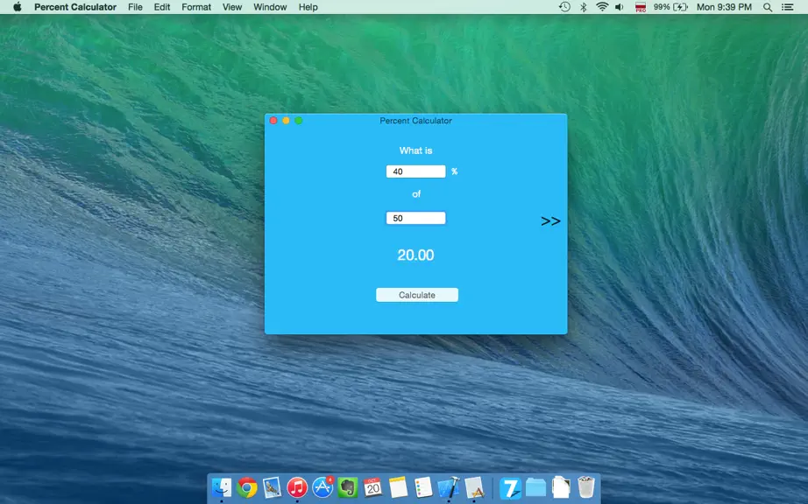Open the Window menu
The image size is (808, 504).
pyautogui.click(x=270, y=7)
